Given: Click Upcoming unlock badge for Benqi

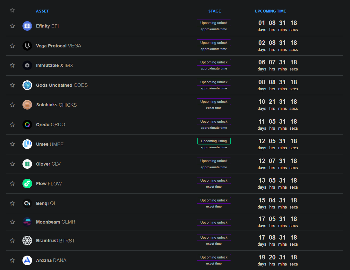Looking at the screenshot, I should (214, 200).
